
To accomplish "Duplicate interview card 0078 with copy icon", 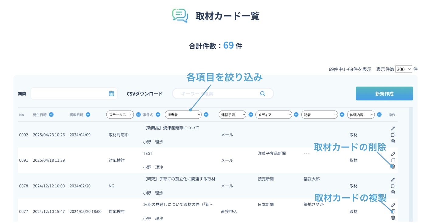I will pyautogui.click(x=393, y=186).
